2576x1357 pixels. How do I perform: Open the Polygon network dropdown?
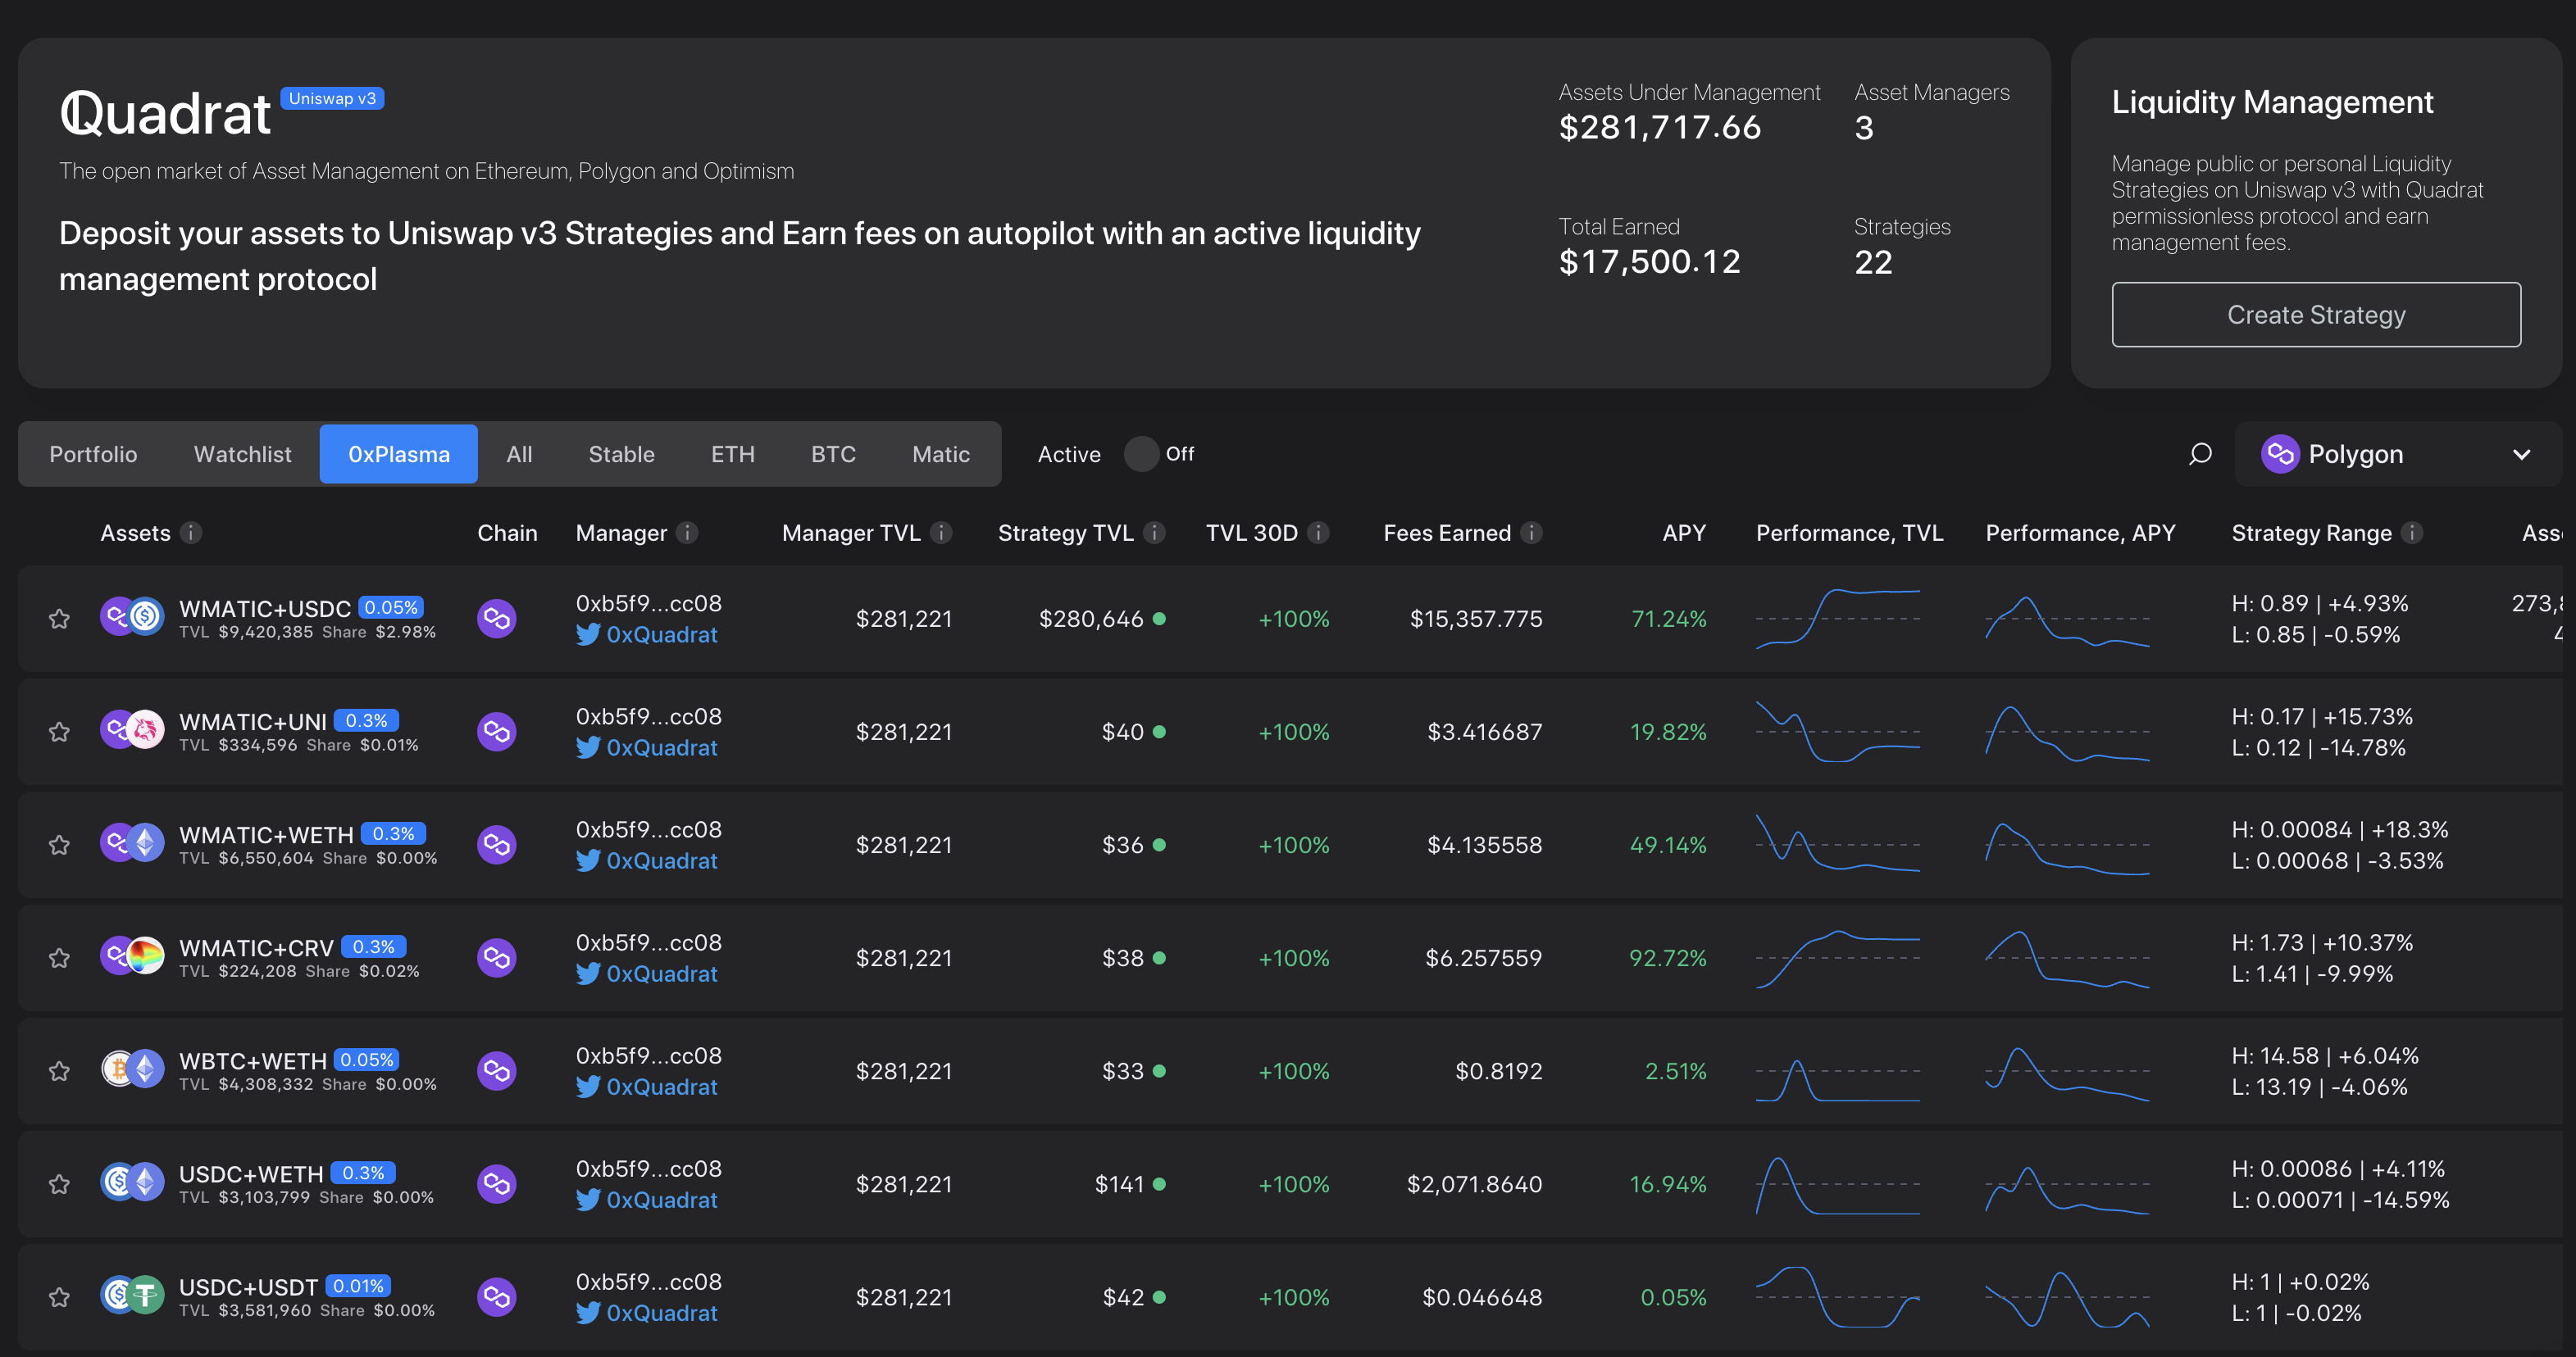click(2396, 455)
